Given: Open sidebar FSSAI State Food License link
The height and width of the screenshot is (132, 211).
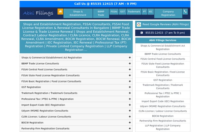Looking at the screenshot, I should point(163,65).
